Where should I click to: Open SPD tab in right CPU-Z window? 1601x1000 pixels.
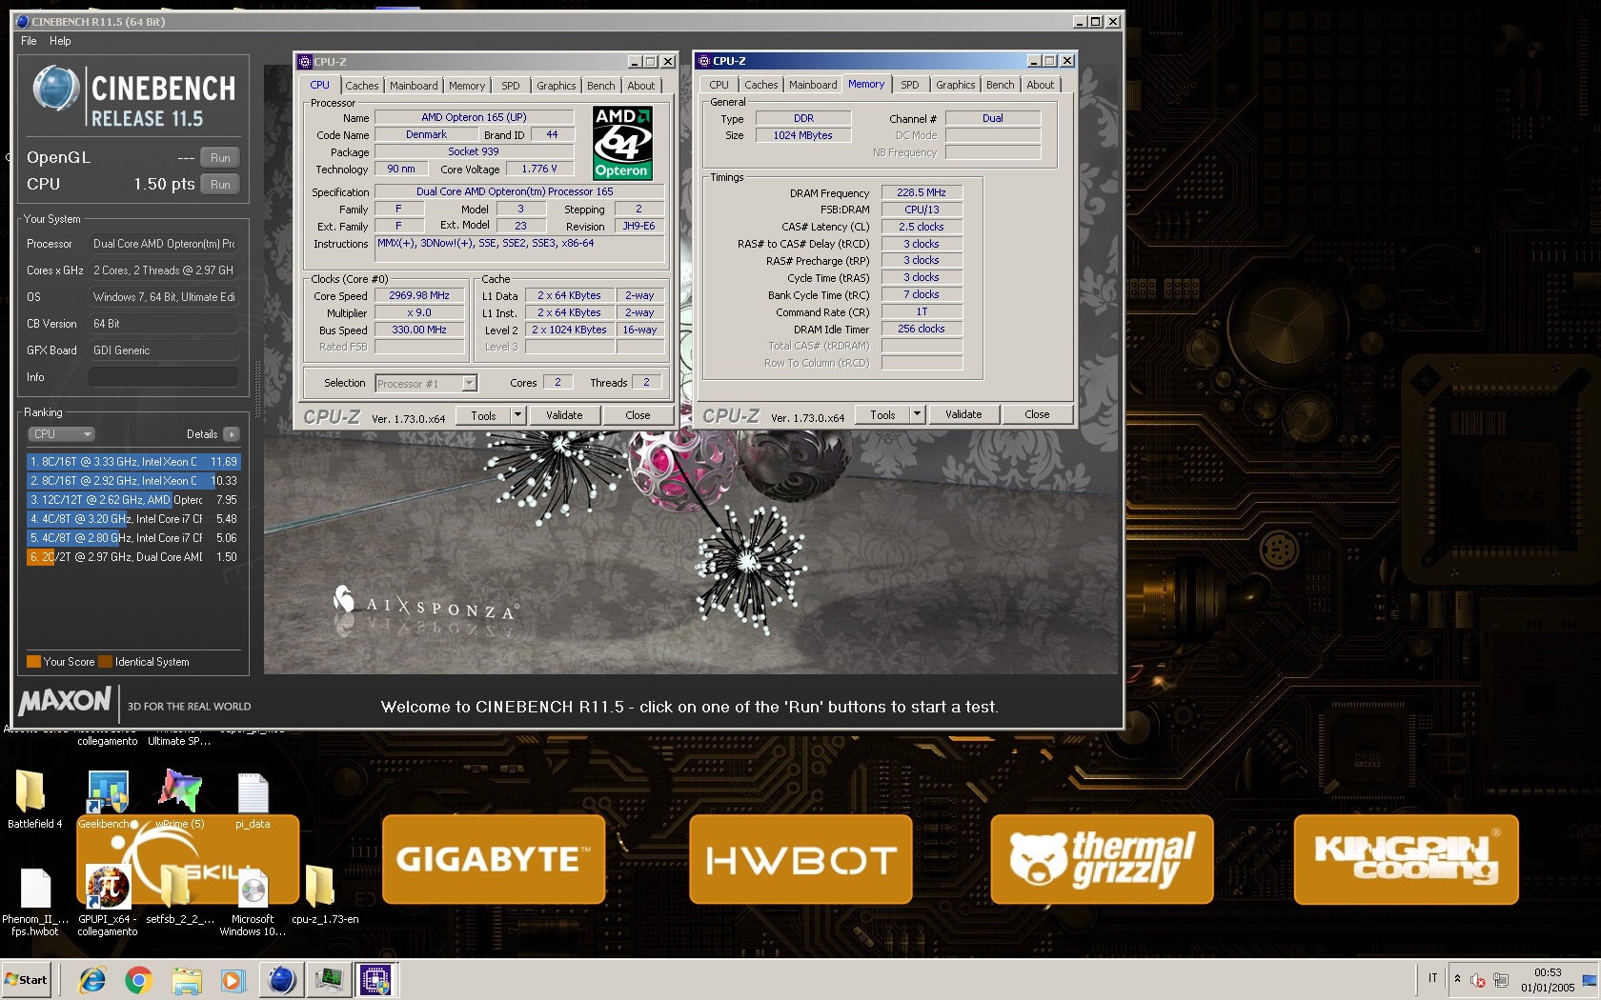click(x=910, y=85)
